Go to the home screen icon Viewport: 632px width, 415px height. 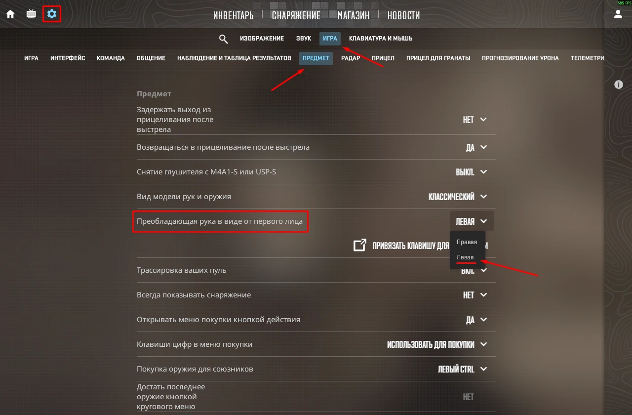[10, 14]
